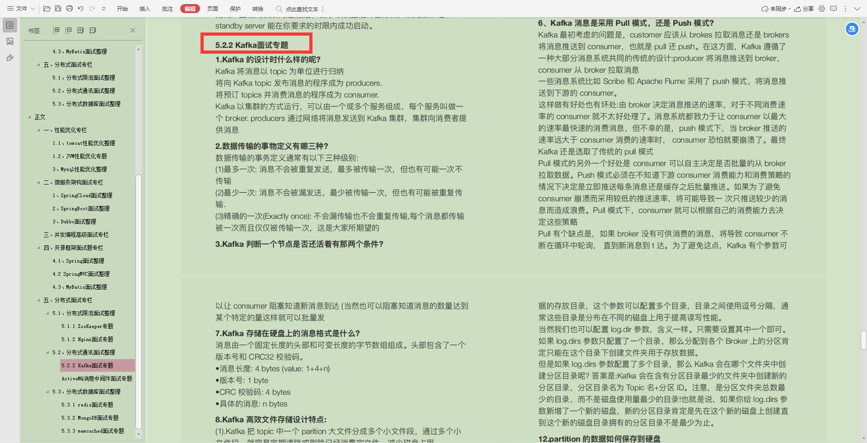Jump to bookmark 5.1.1 ZooKeeper专题
This screenshot has width=867, height=443.
[x=88, y=326]
